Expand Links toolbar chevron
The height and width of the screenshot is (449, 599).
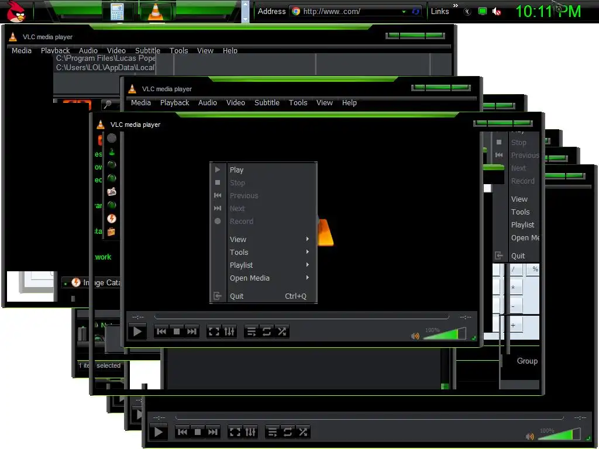(455, 5)
